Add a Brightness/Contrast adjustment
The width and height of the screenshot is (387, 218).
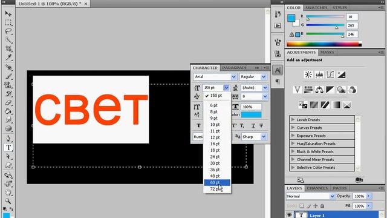pos(308,74)
